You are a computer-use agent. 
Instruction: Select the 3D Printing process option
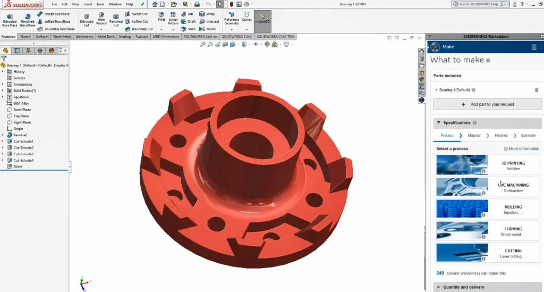click(487, 165)
